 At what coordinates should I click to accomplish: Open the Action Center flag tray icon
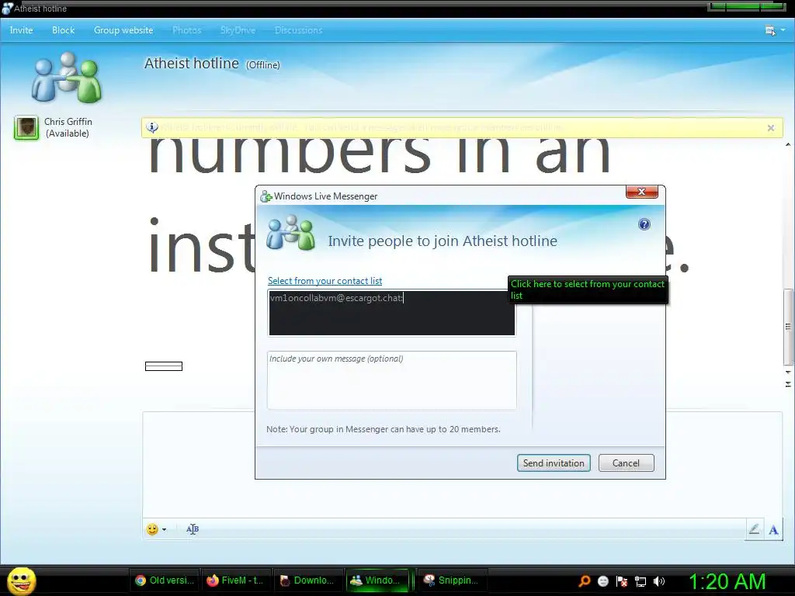pyautogui.click(x=622, y=581)
